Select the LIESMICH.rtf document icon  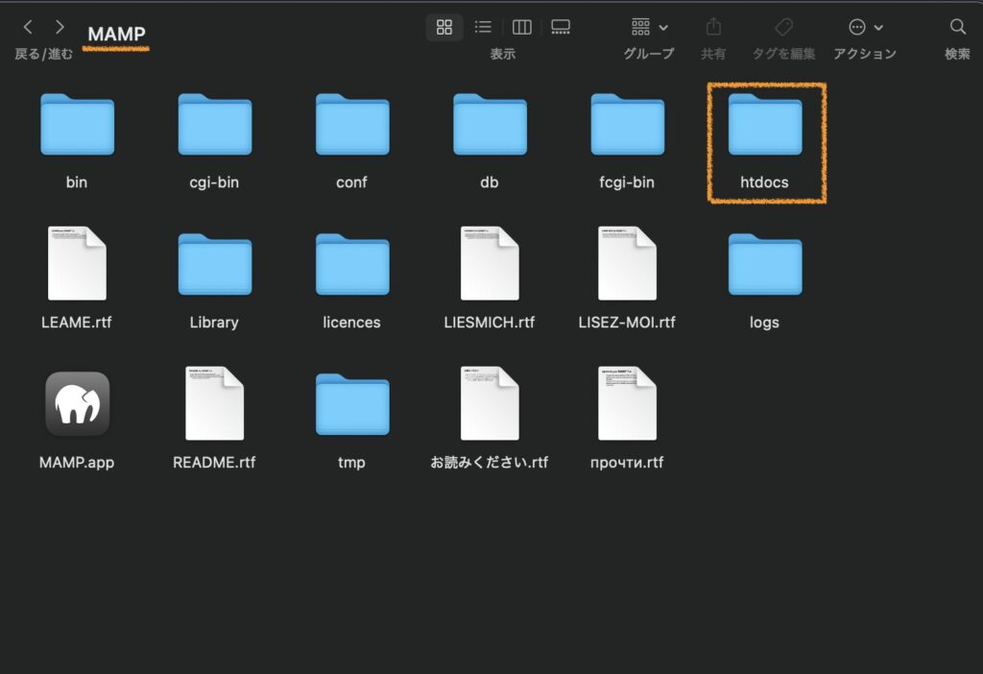tap(490, 263)
